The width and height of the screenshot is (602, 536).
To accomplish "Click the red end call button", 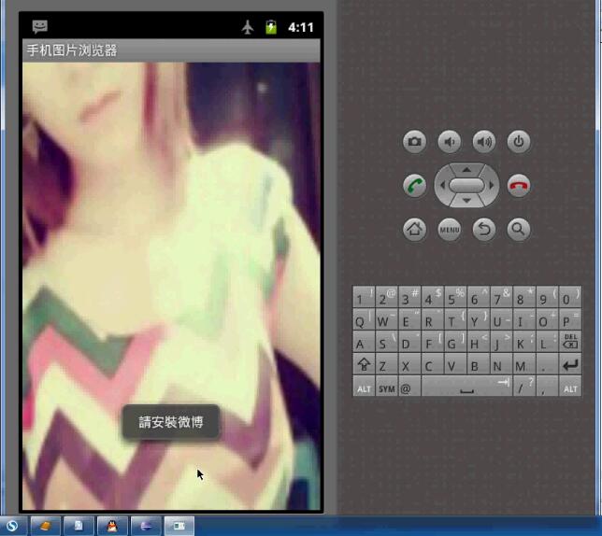I will tap(519, 186).
